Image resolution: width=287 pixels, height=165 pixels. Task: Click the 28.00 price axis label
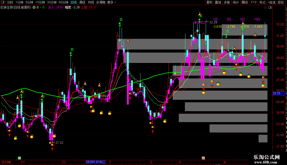coord(280,69)
